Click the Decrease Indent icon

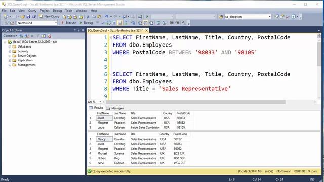172,23
